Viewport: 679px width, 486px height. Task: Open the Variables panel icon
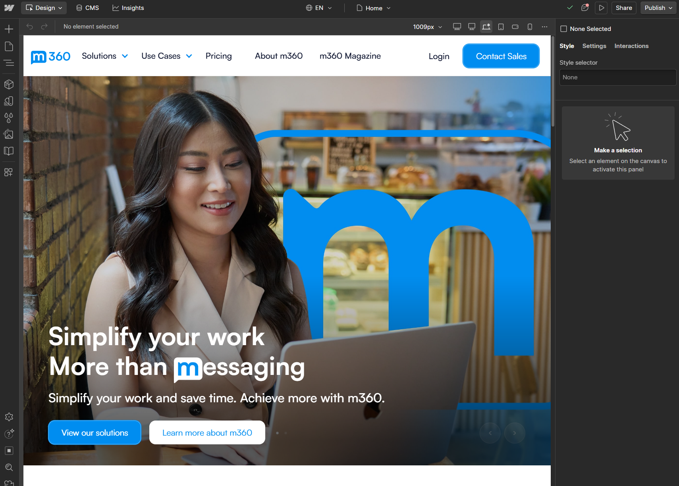(9, 101)
